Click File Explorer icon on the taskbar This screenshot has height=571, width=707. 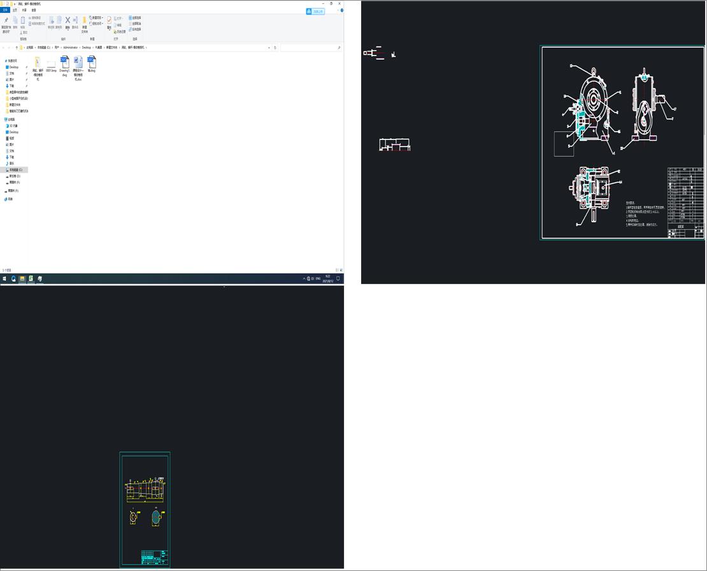point(22,279)
